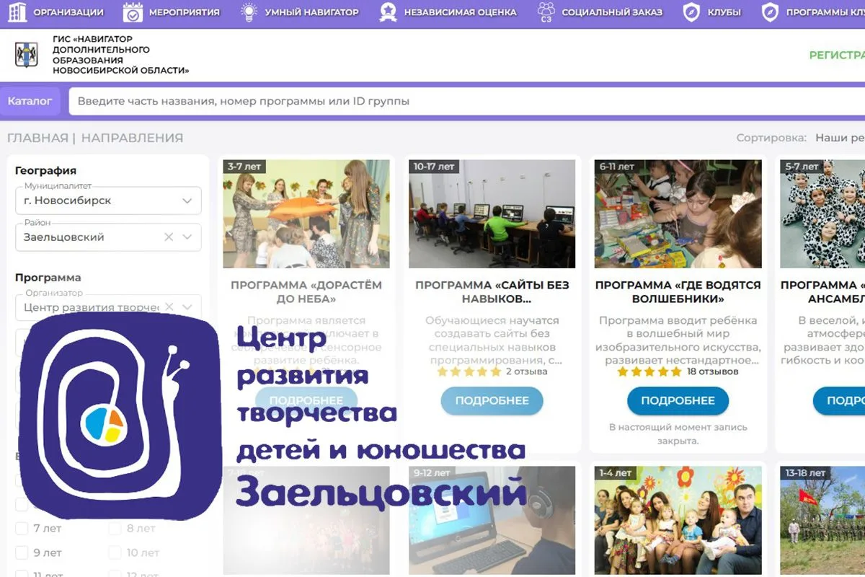
Task: Open the Мероприятия menu item
Action: (x=186, y=12)
